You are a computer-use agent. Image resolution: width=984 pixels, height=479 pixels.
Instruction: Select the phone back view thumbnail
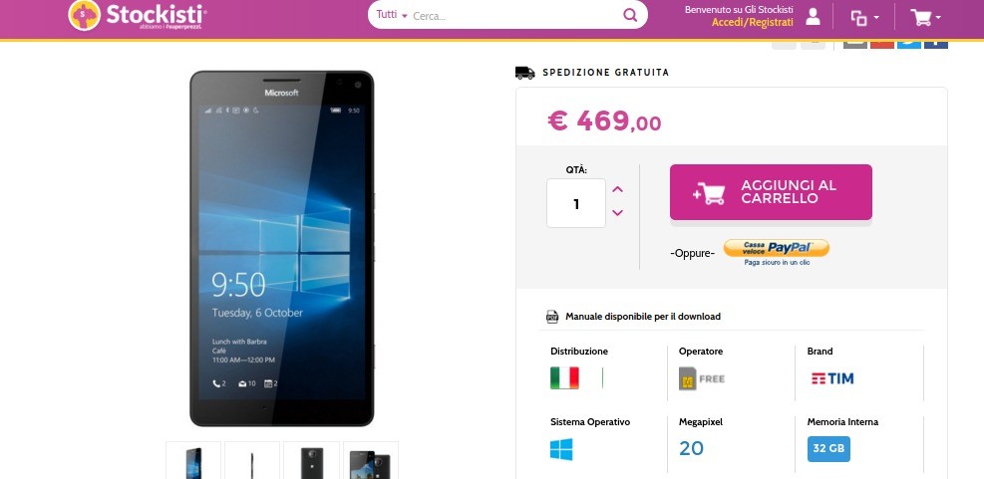(x=311, y=461)
